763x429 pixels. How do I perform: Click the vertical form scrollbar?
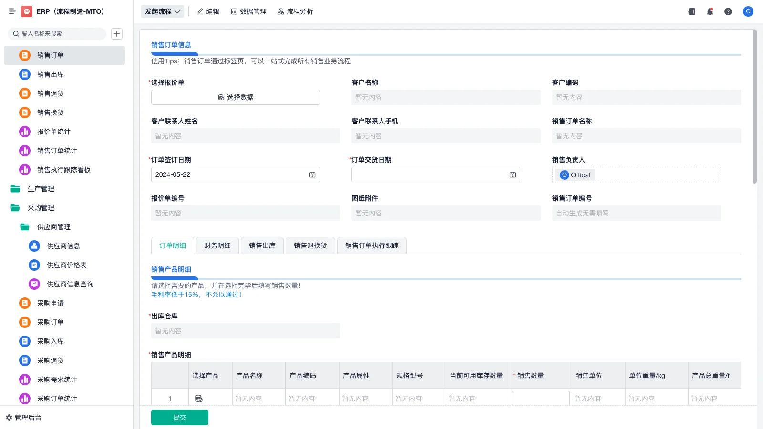(x=754, y=106)
